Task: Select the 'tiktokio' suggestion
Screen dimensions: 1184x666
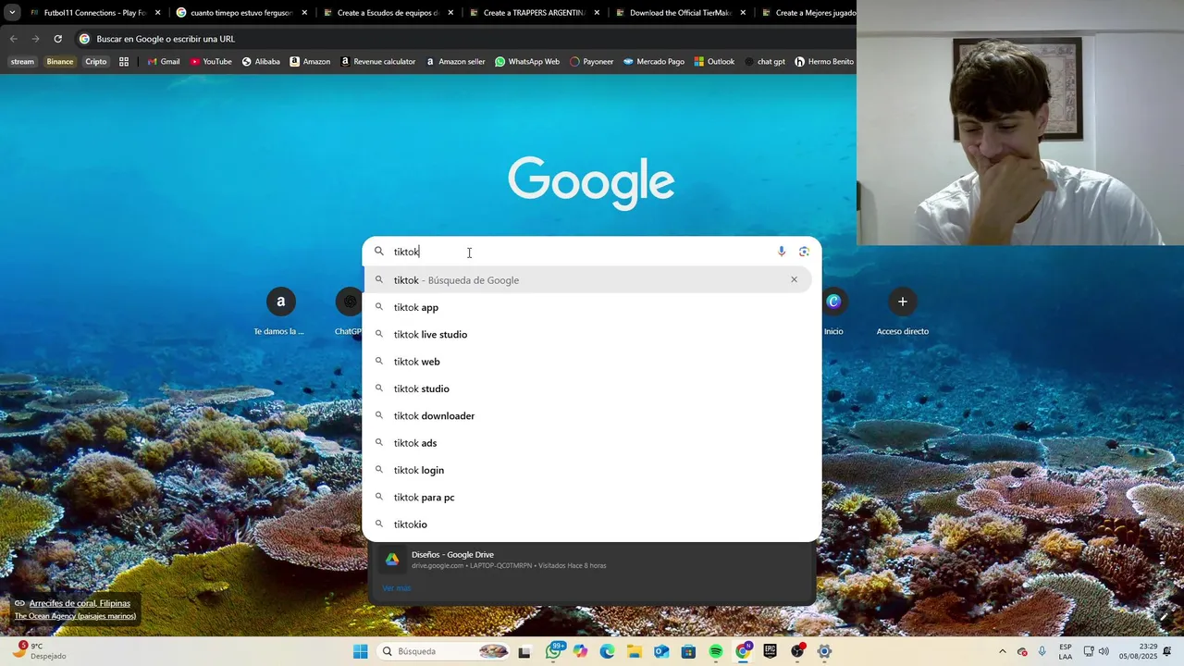Action: pyautogui.click(x=591, y=524)
